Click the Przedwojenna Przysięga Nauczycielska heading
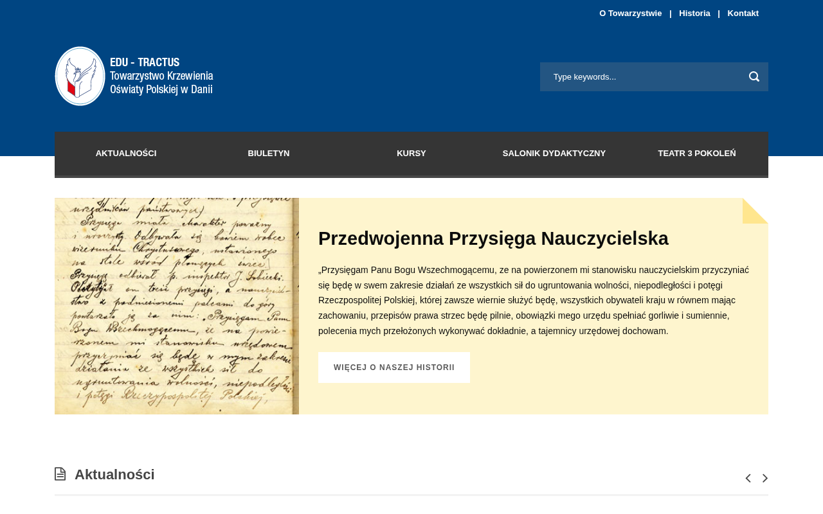This screenshot has height=514, width=823. pyautogui.click(x=493, y=238)
